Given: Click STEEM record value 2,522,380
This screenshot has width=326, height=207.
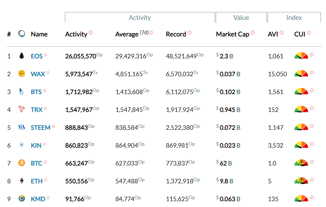Looking at the screenshot, I should coord(180,128).
